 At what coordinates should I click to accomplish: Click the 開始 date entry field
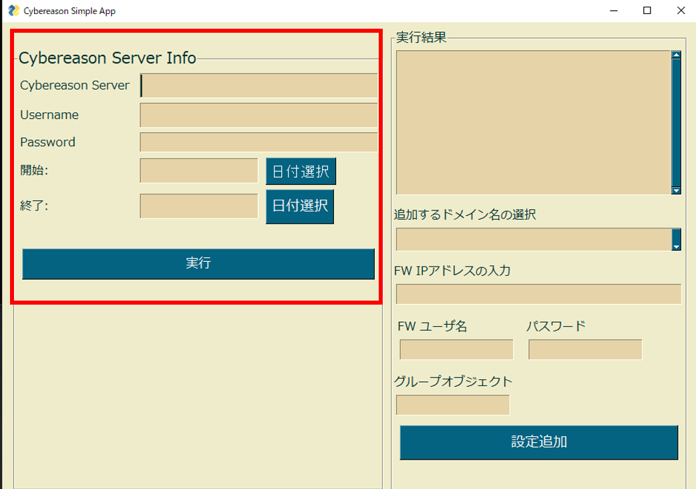(199, 171)
